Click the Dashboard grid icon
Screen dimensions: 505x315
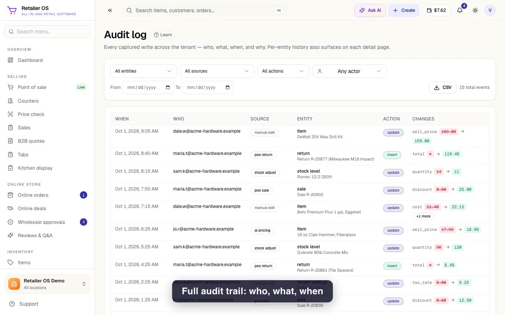(x=10, y=60)
